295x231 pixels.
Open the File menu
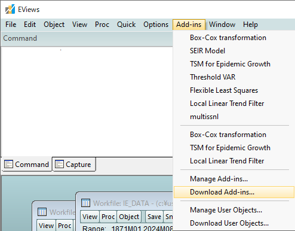point(11,25)
